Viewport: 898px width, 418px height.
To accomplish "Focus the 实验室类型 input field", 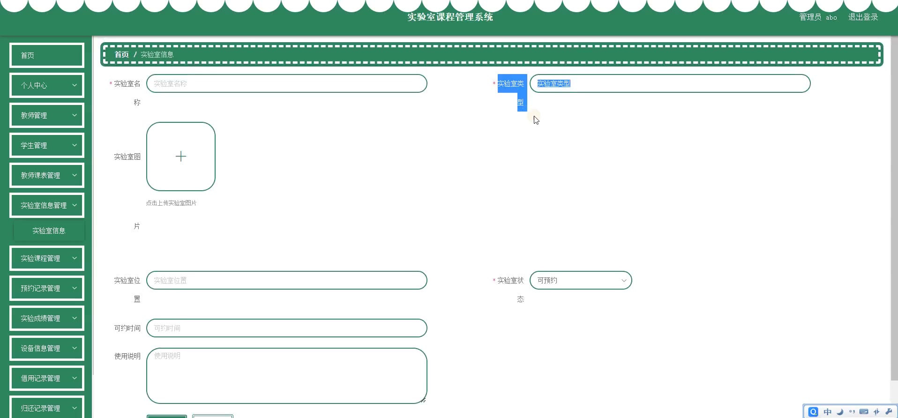I will click(670, 83).
